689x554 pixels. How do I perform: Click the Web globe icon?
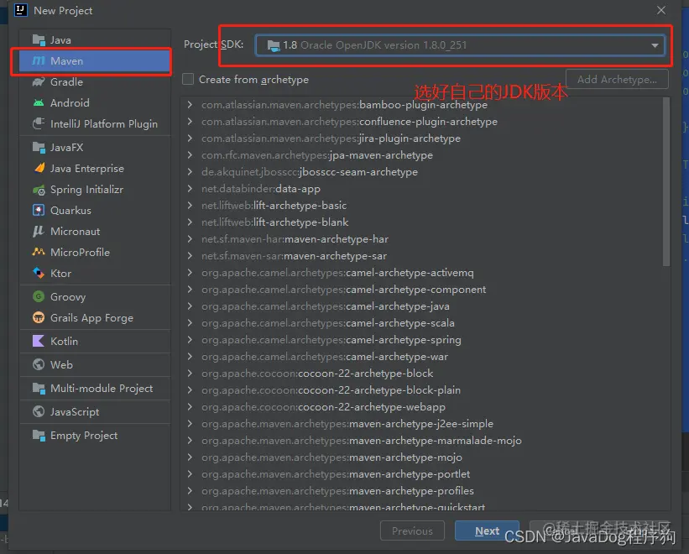(39, 364)
